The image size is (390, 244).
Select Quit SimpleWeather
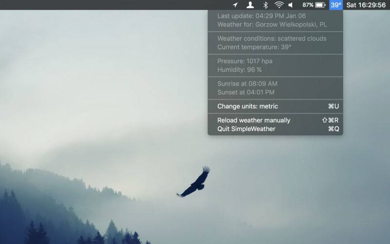pyautogui.click(x=275, y=129)
